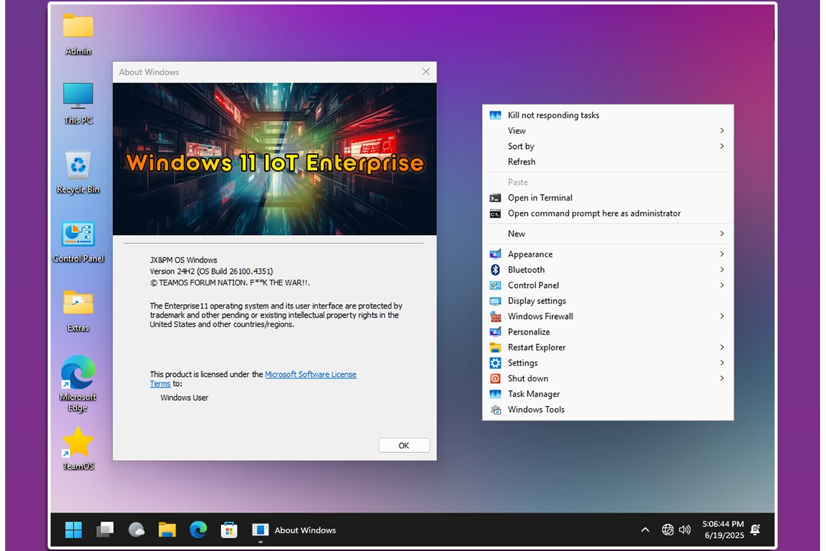
Task: Open the clock and date in taskbar
Action: coord(723,529)
